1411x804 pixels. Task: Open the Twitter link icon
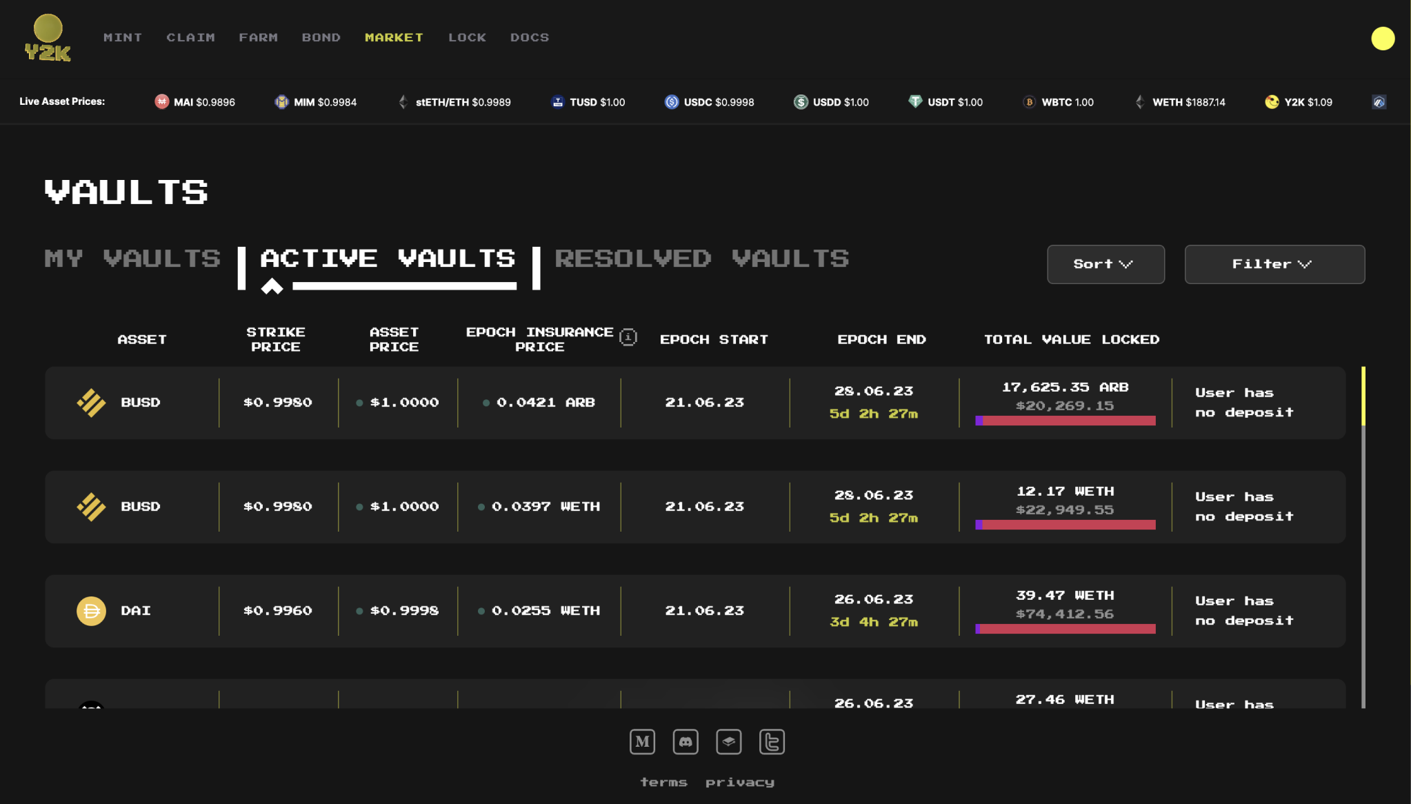(x=772, y=742)
